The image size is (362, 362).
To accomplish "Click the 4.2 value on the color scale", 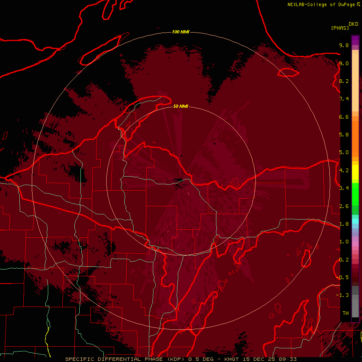I will (344, 171).
